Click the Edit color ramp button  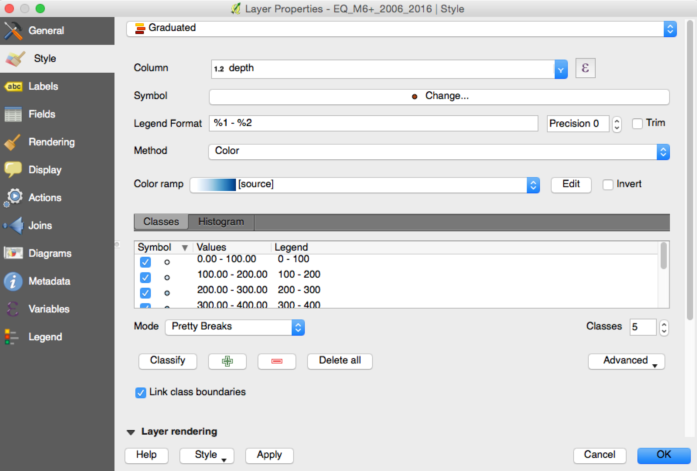(571, 185)
